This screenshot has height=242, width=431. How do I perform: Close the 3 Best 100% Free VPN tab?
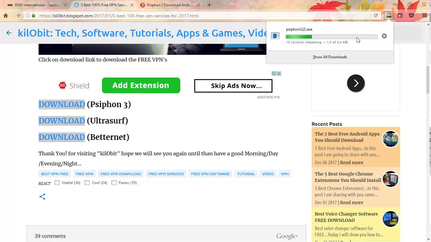pyautogui.click(x=132, y=5)
